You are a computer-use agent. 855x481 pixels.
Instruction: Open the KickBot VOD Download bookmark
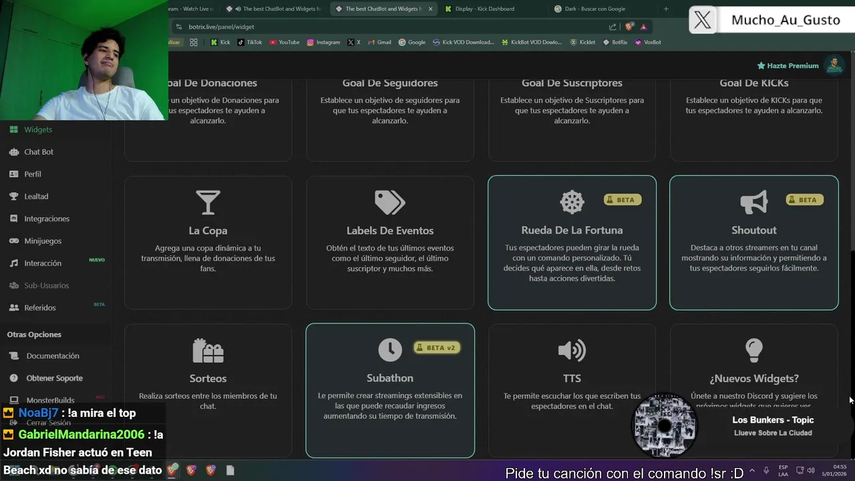coord(532,42)
